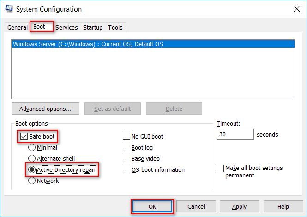The width and height of the screenshot is (307, 217).
Task: Enable Base video checkbox
Action: coord(126,159)
